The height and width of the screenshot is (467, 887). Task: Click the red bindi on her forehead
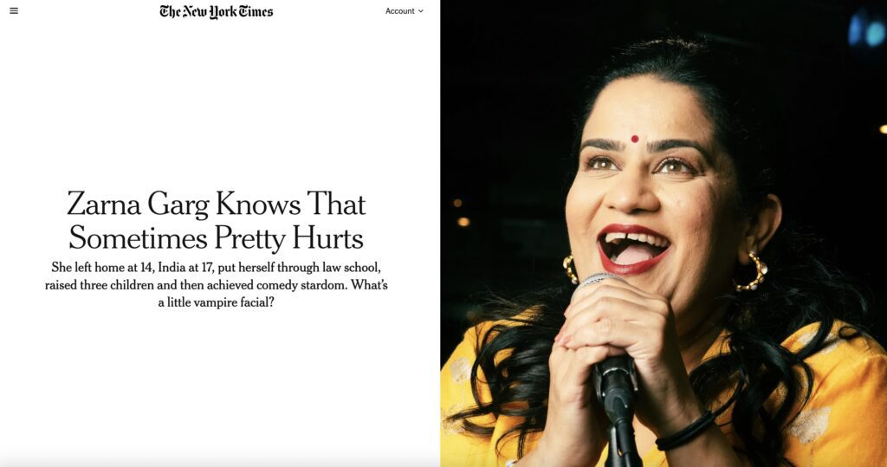[x=635, y=139]
